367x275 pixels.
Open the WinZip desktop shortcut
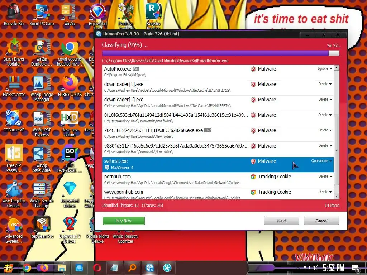point(70,14)
